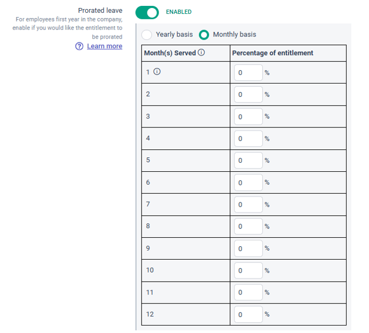This screenshot has height=333, width=369.
Task: Disable the Prorated leave toggle
Action: coord(147,12)
